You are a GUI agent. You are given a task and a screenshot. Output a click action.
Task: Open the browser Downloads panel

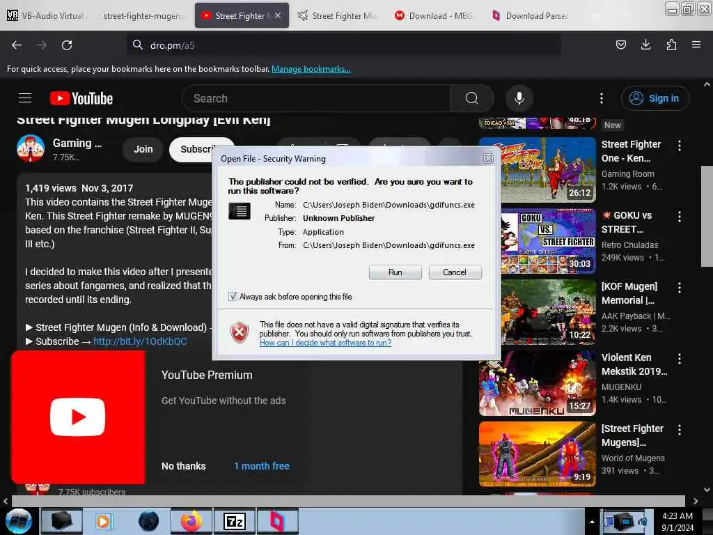[x=645, y=45]
